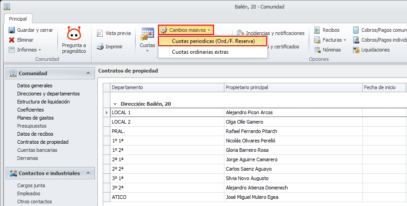Click the red Eliminar delete icon

click(x=11, y=40)
